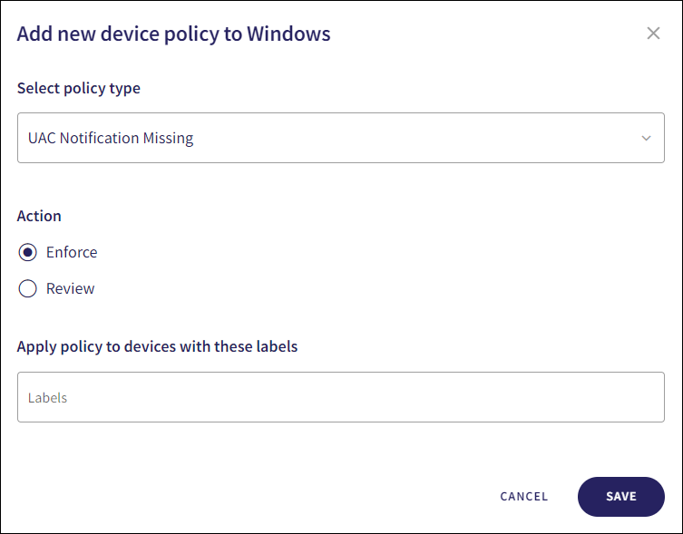This screenshot has width=683, height=534.
Task: Open the Select policy type dropdown
Action: point(340,138)
